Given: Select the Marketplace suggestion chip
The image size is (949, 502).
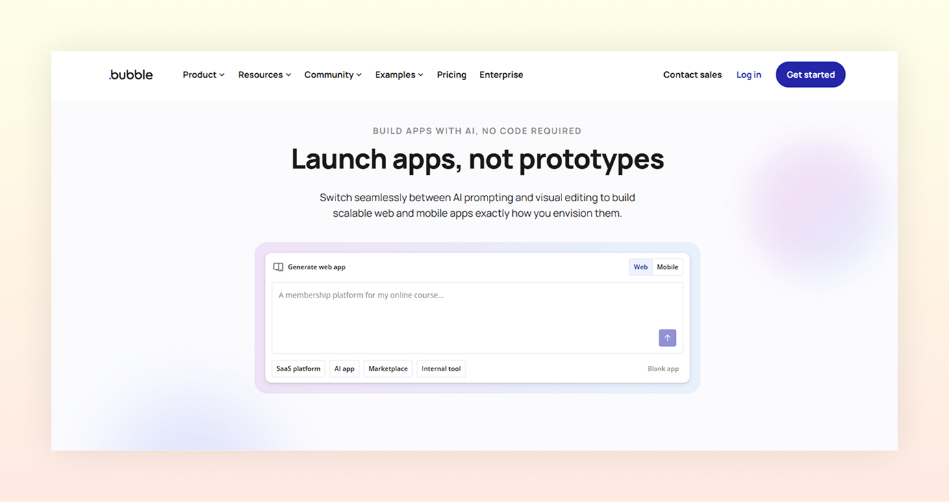Looking at the screenshot, I should pos(388,369).
